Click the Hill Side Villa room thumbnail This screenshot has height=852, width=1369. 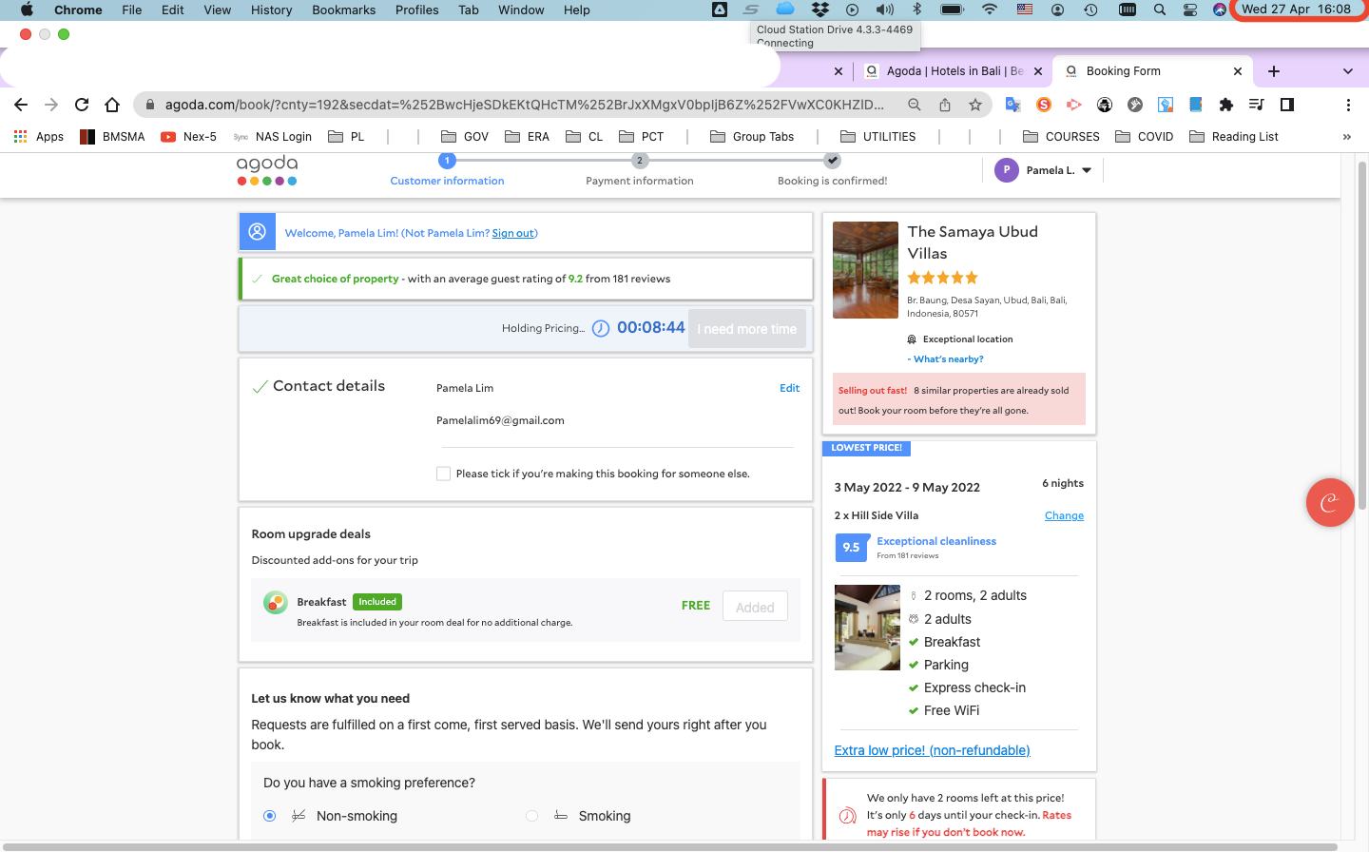tap(867, 628)
